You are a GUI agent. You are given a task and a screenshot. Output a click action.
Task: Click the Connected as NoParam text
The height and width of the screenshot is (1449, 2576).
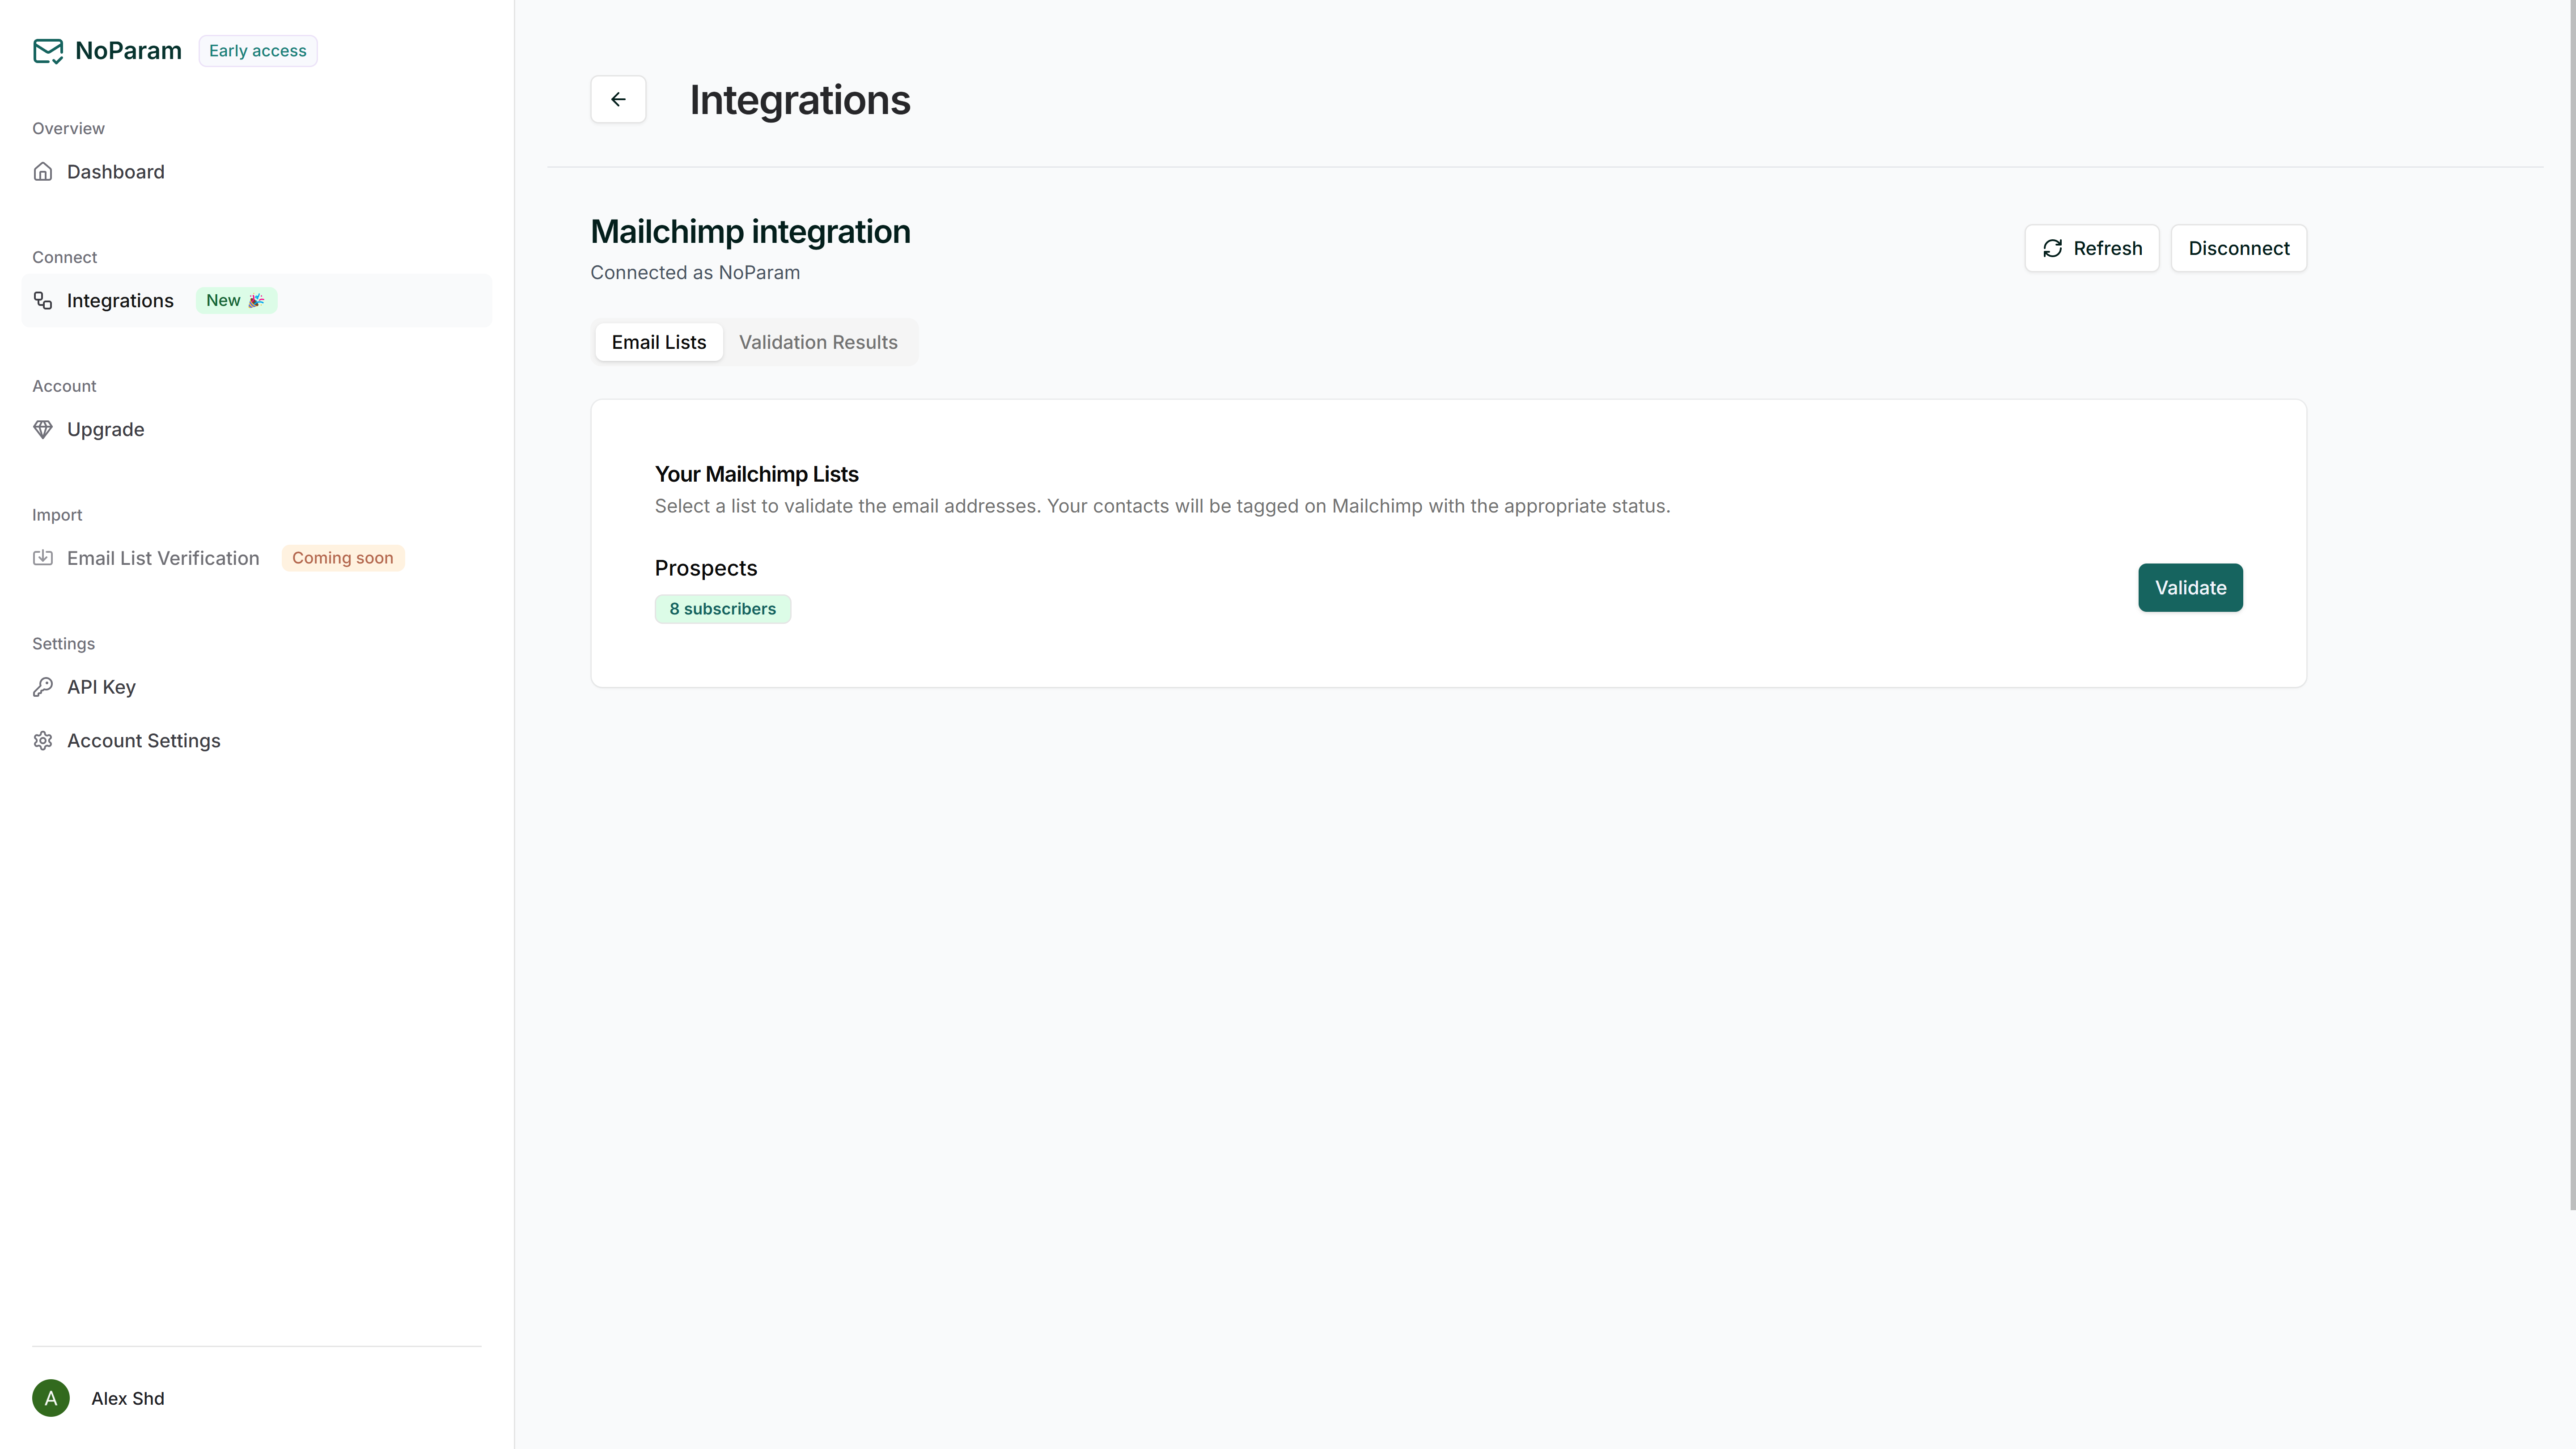tap(695, 273)
